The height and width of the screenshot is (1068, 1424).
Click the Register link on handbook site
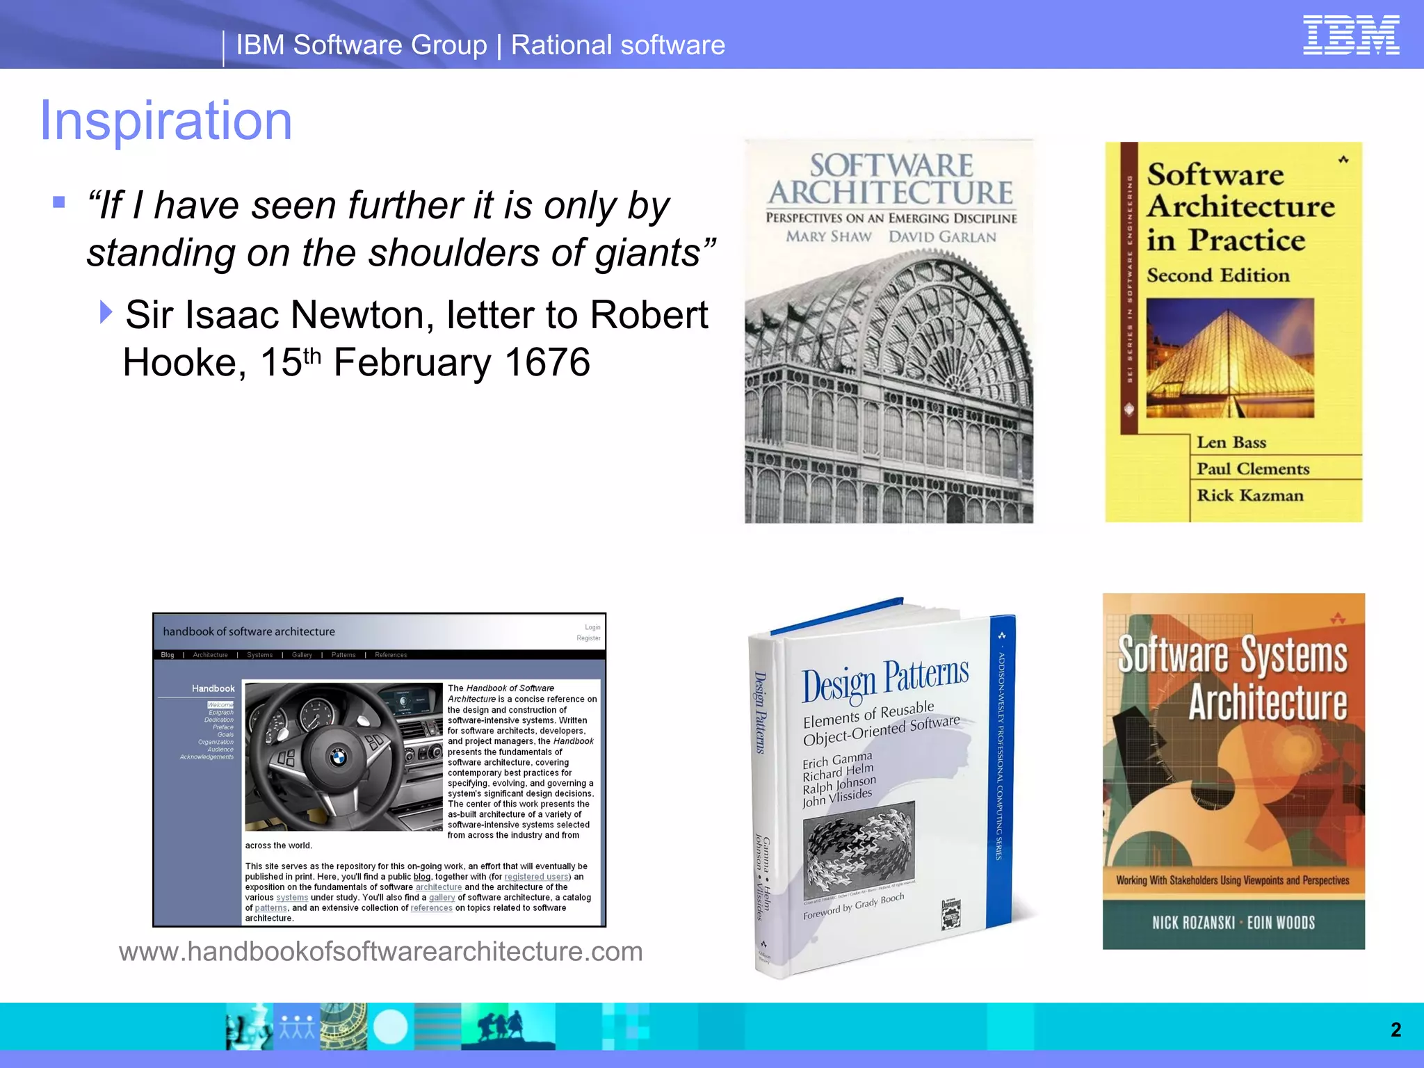588,638
